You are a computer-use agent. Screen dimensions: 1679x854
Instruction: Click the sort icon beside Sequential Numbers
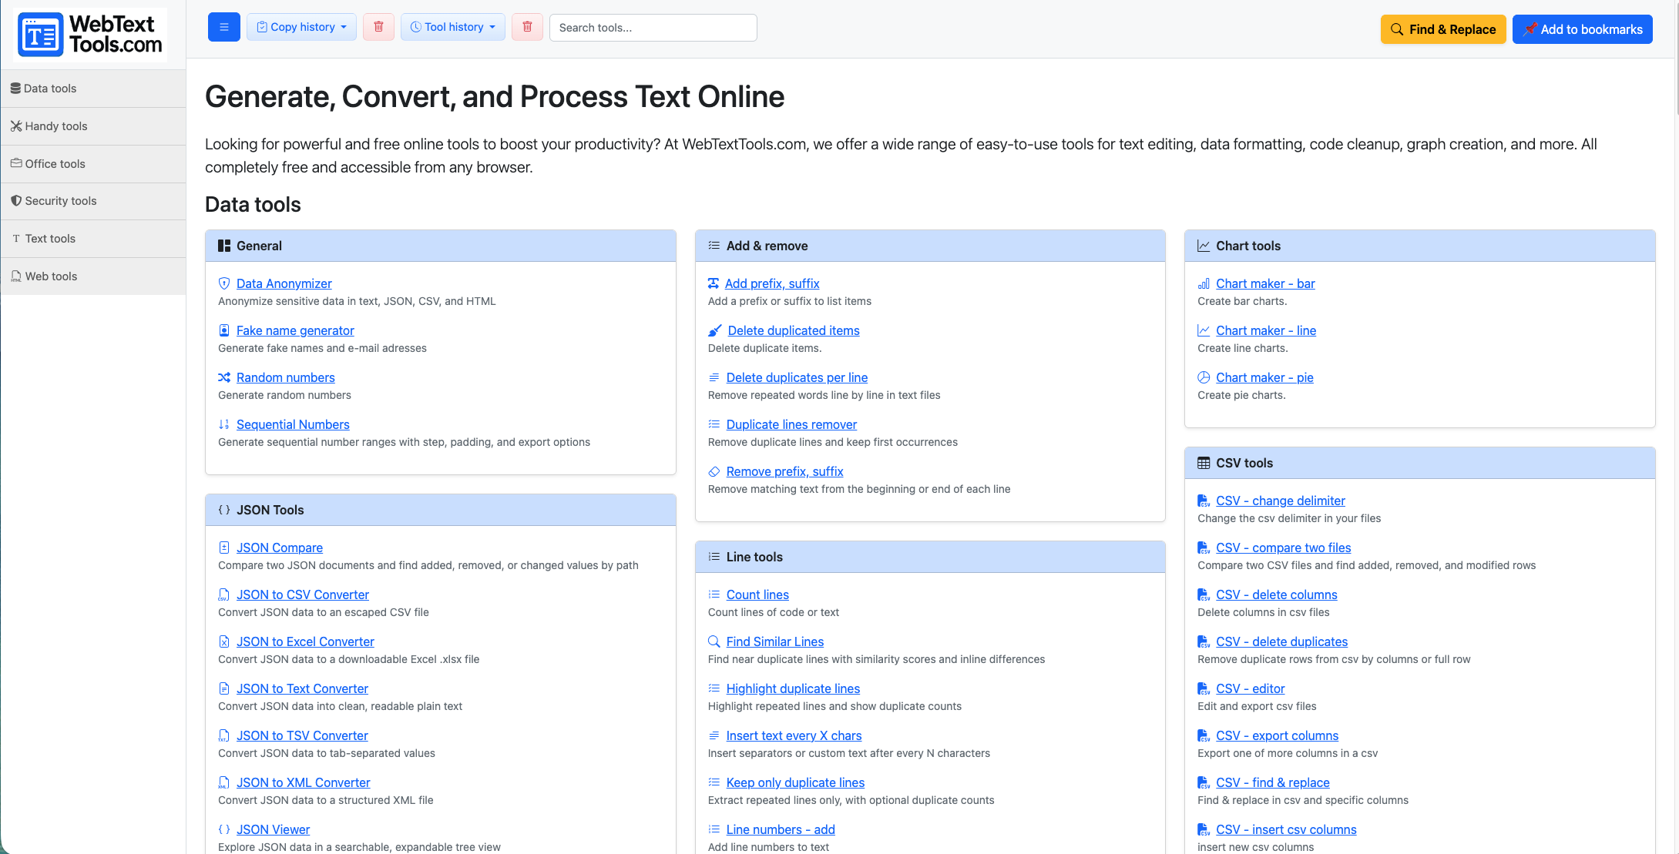click(x=224, y=424)
